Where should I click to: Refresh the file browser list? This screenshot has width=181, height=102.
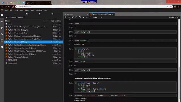(52, 14)
